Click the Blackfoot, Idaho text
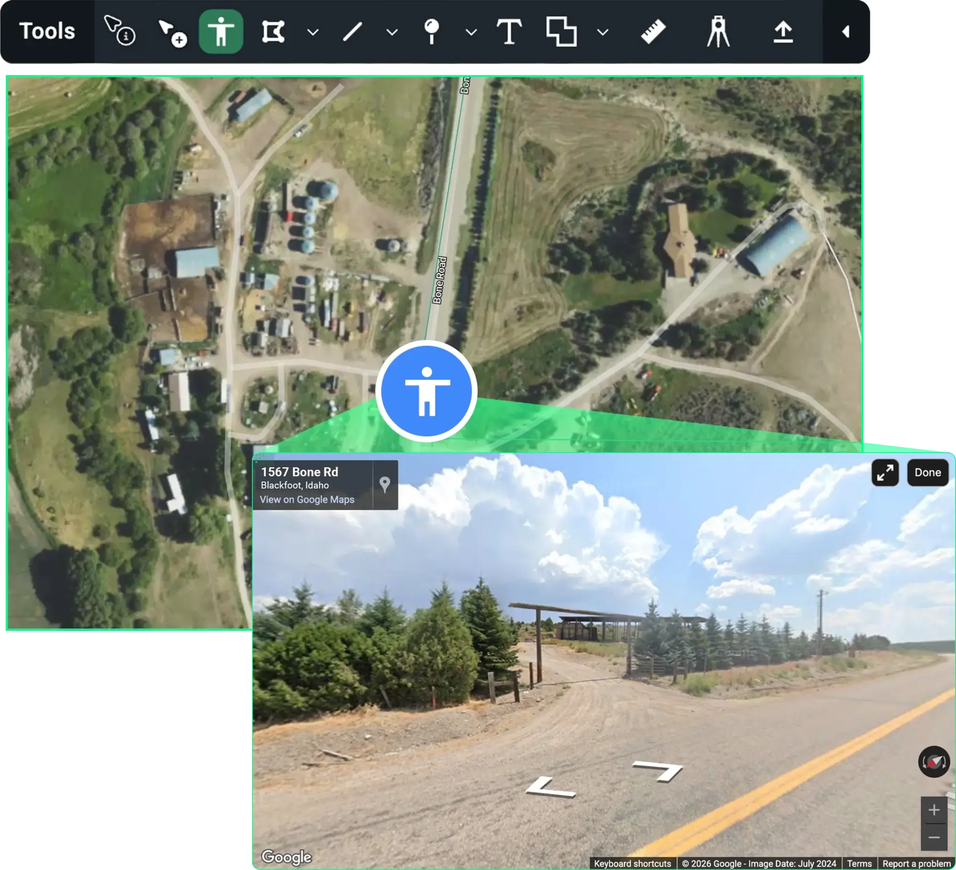 coord(295,485)
